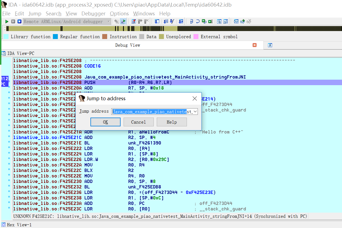Viewport: 342px width, 228px height.
Task: Click the Step into toolbar icon
Action: click(x=191, y=21)
